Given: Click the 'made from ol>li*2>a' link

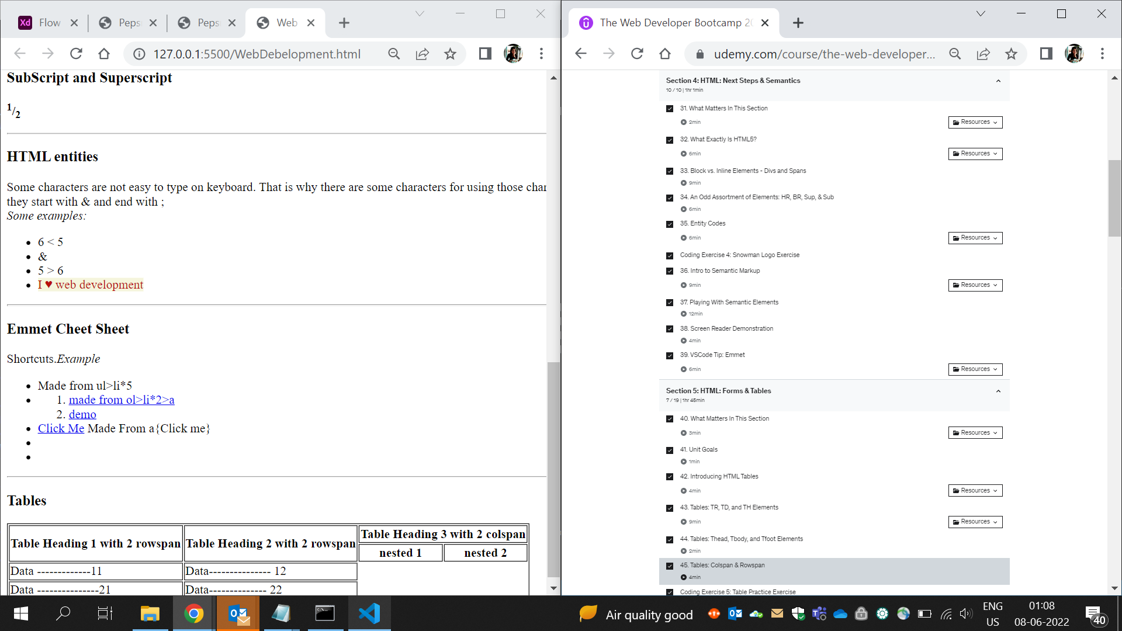Looking at the screenshot, I should point(122,400).
